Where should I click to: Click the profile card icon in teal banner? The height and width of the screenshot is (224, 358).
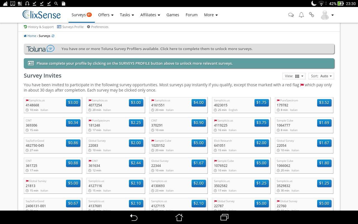(31, 63)
